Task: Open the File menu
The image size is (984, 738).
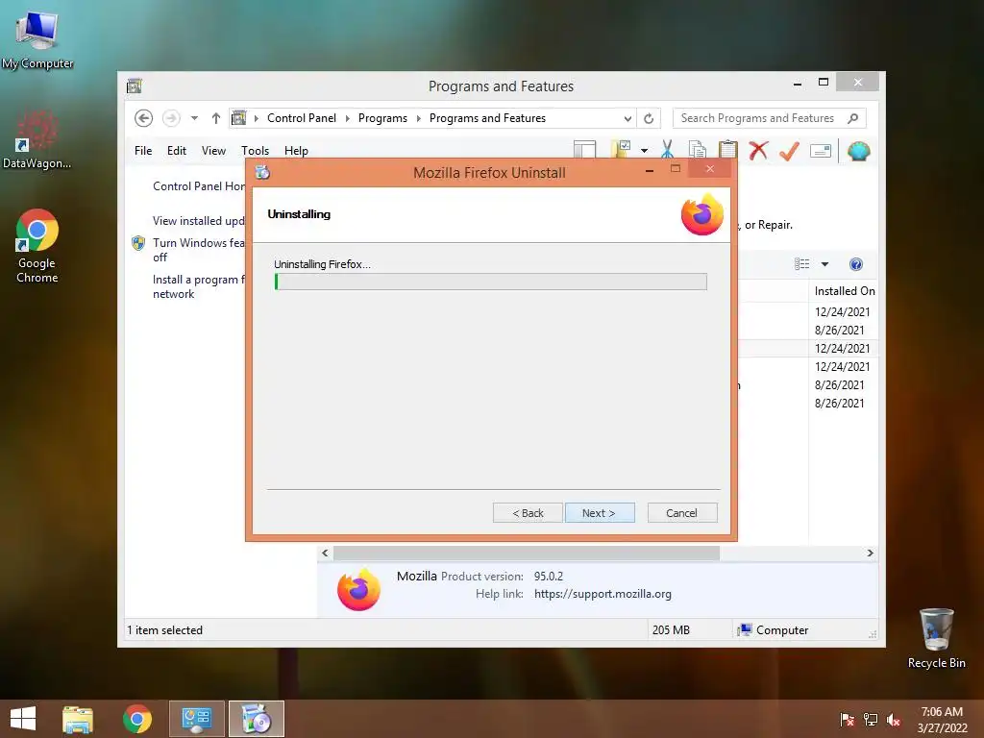Action: pos(143,151)
